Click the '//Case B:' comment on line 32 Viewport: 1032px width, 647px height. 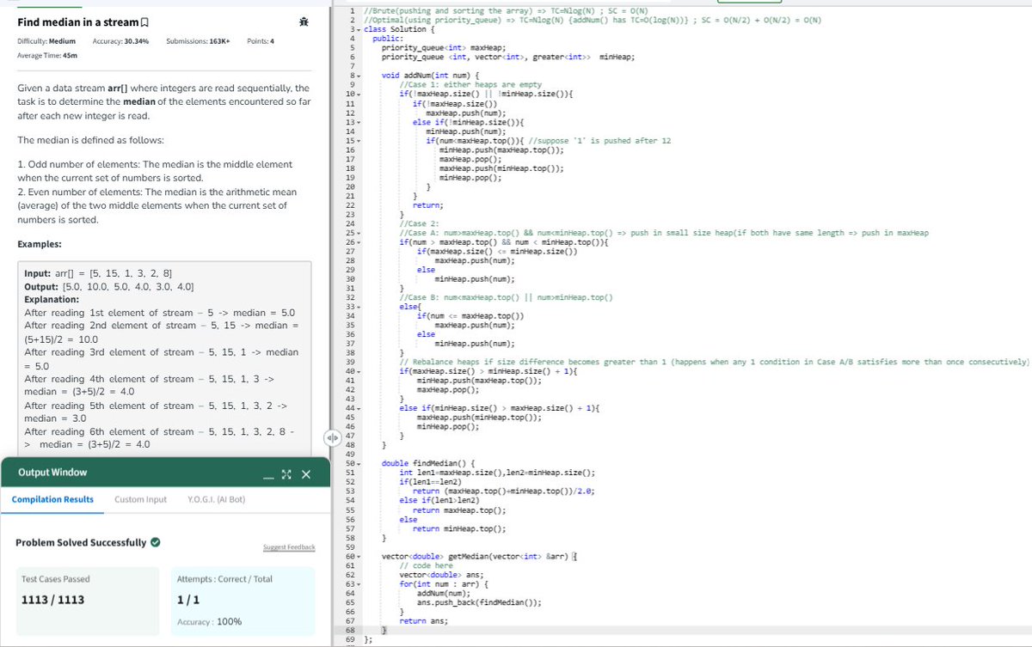(506, 297)
